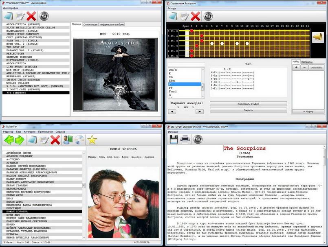Select БРАВО in Guitar Fan artist list

[x=42, y=225]
